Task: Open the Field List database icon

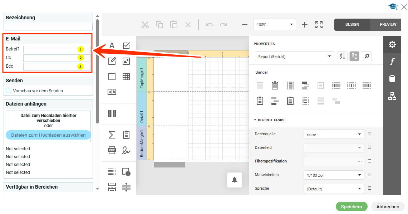Action: pyautogui.click(x=392, y=79)
